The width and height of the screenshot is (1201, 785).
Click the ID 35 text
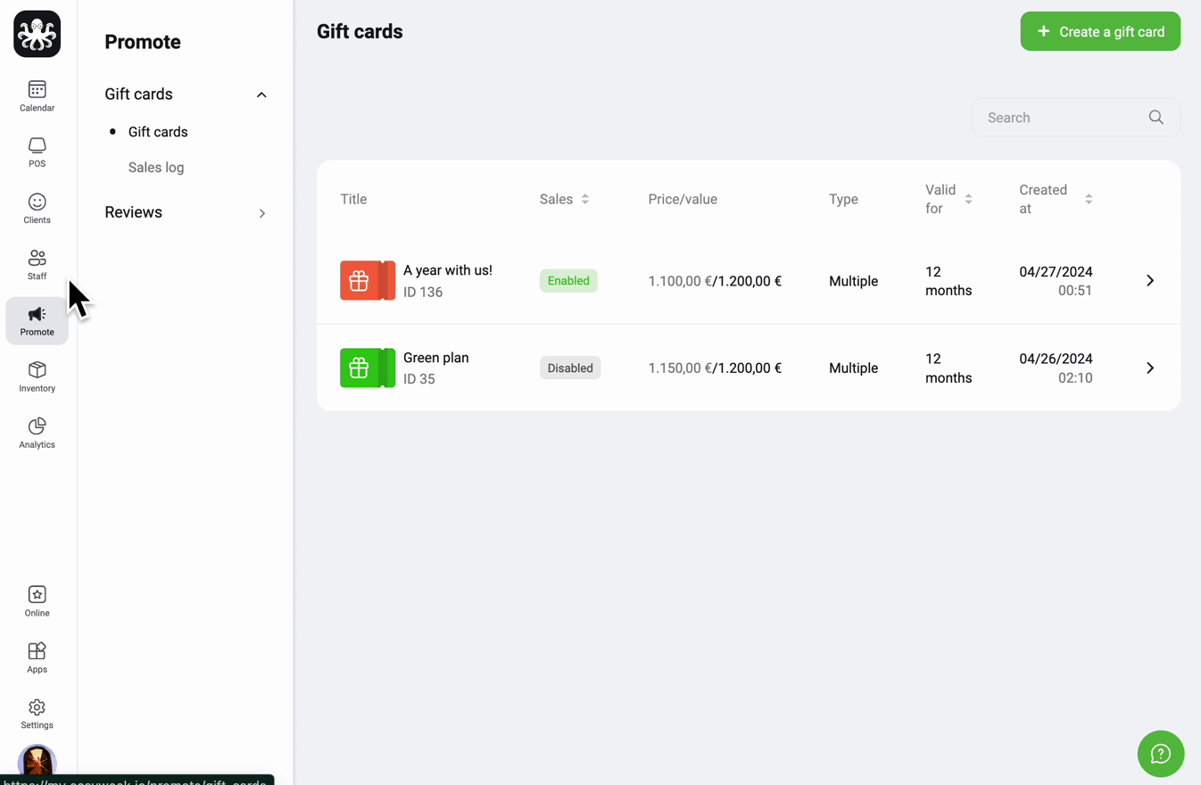pyautogui.click(x=419, y=379)
